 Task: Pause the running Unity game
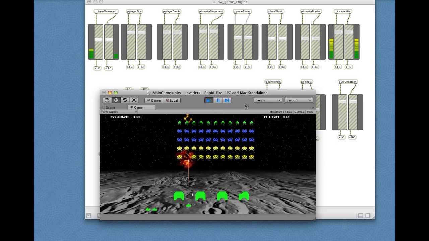218,100
